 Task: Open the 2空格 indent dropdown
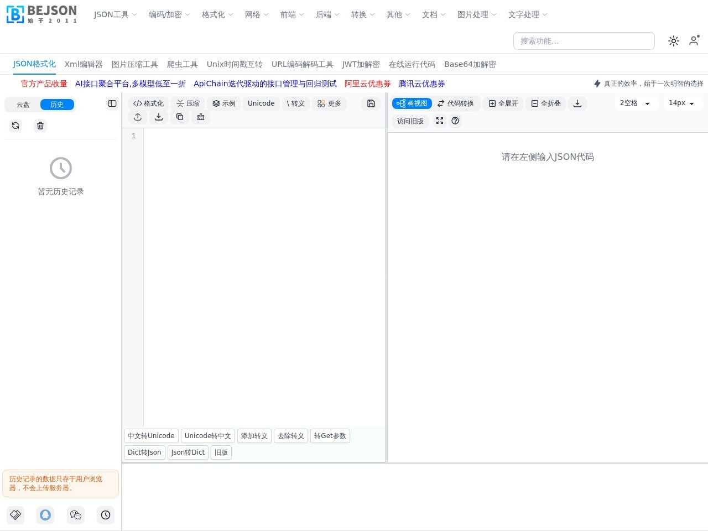click(x=636, y=103)
